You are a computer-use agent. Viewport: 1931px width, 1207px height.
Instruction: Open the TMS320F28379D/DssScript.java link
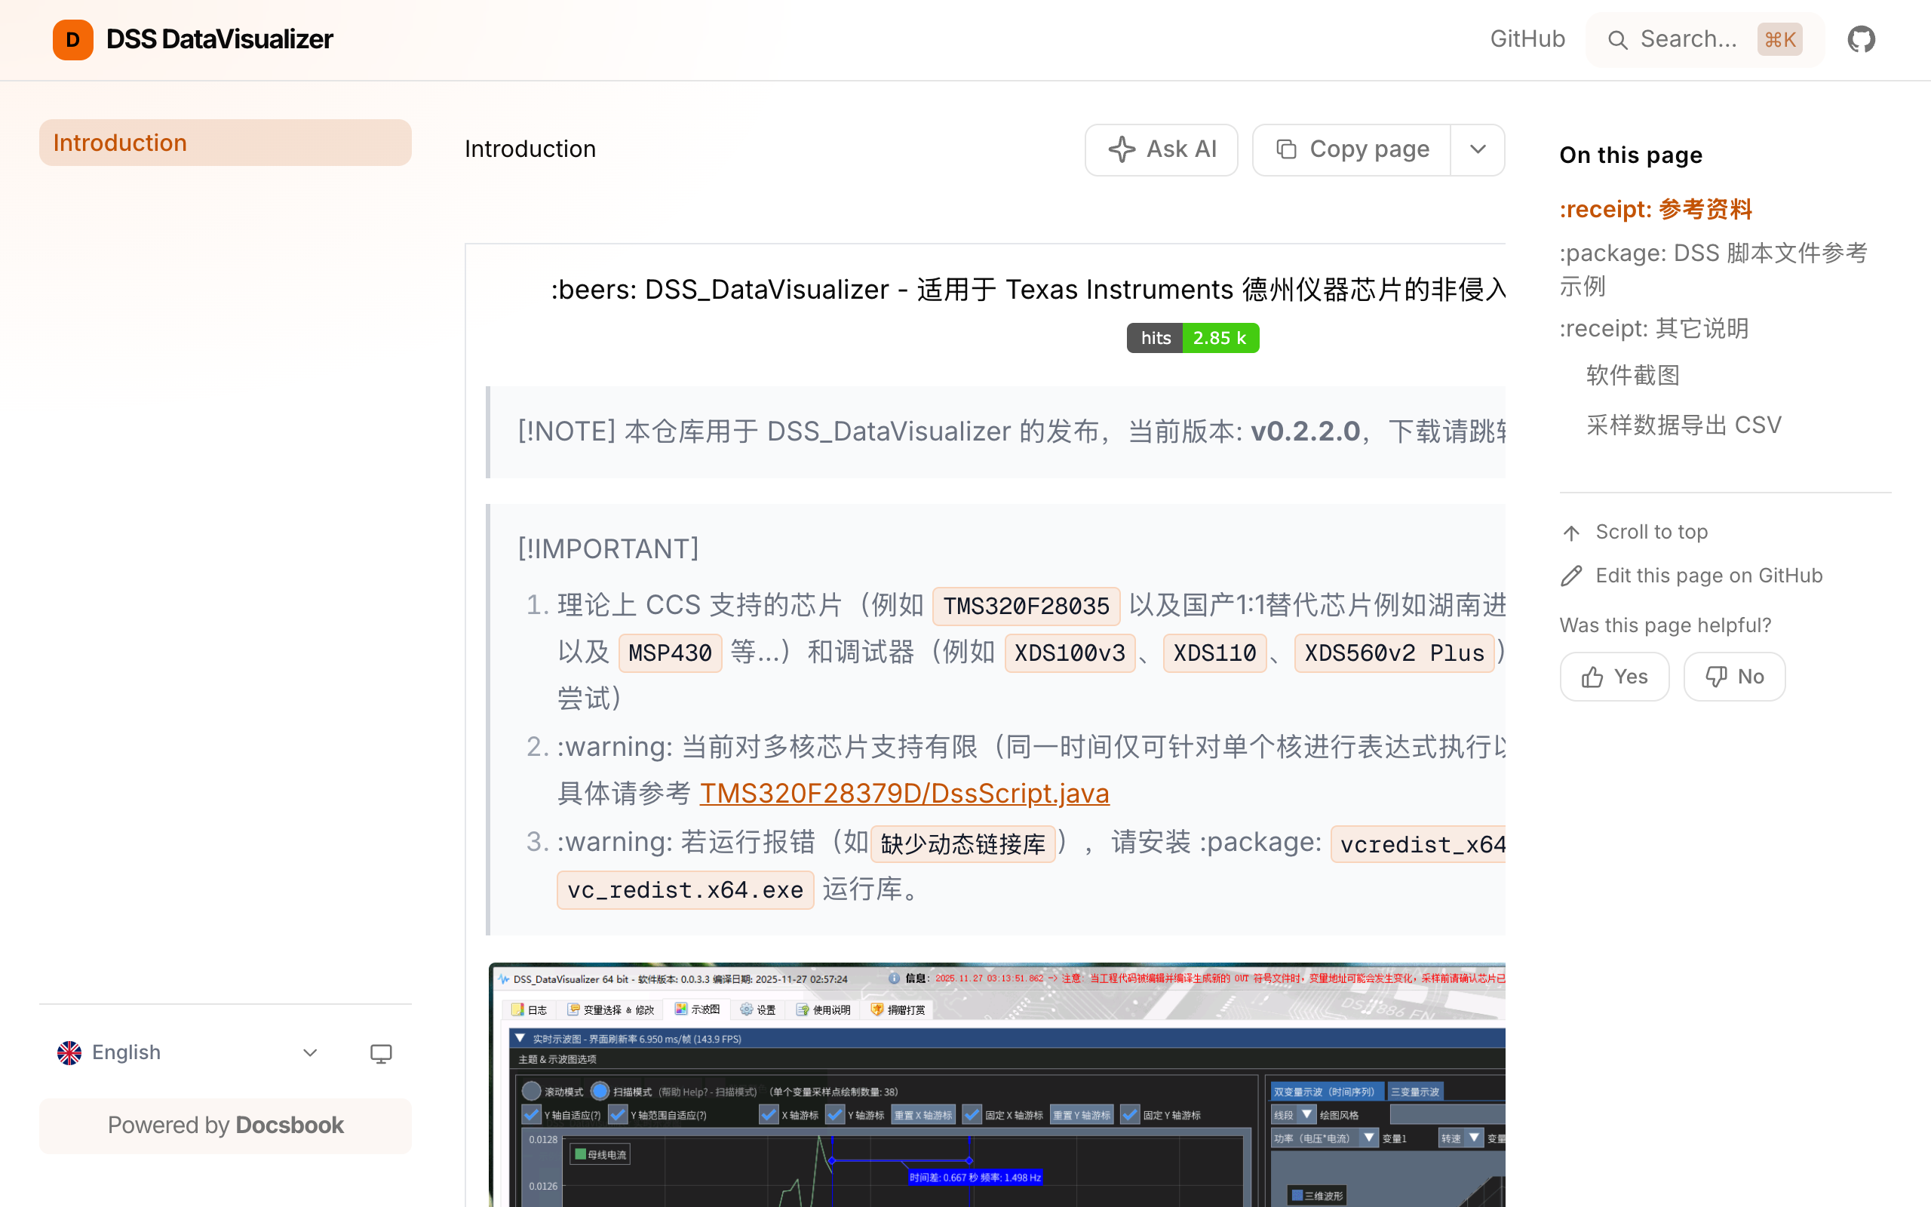904,794
